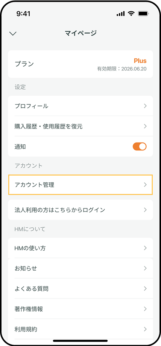Tap the cellular signal bars icon
The height and width of the screenshot is (346, 161).
coord(120,14)
